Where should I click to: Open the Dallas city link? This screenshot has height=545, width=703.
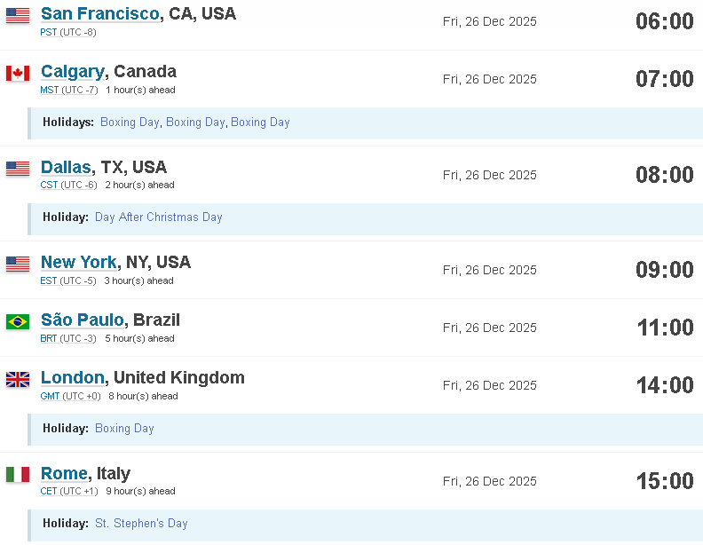click(66, 167)
